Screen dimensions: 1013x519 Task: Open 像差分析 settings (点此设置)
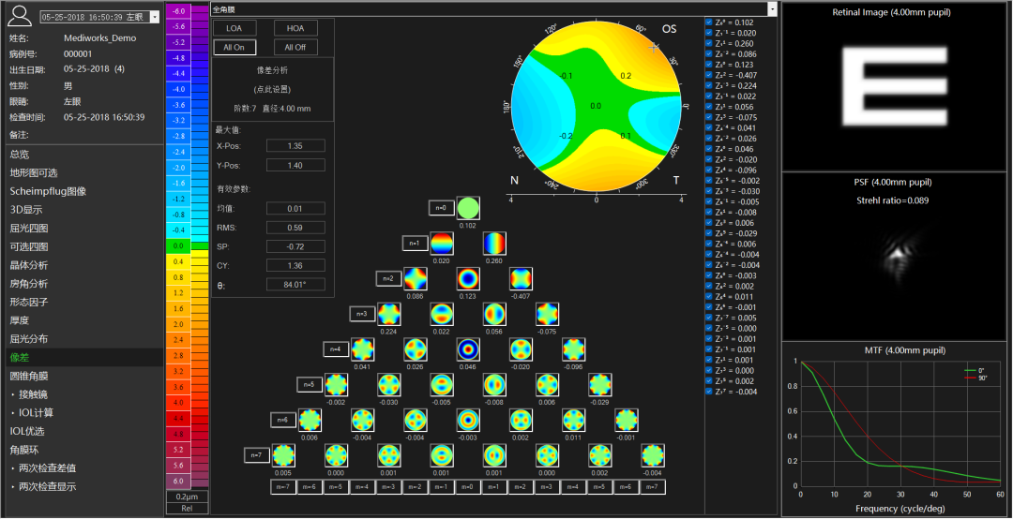click(272, 89)
